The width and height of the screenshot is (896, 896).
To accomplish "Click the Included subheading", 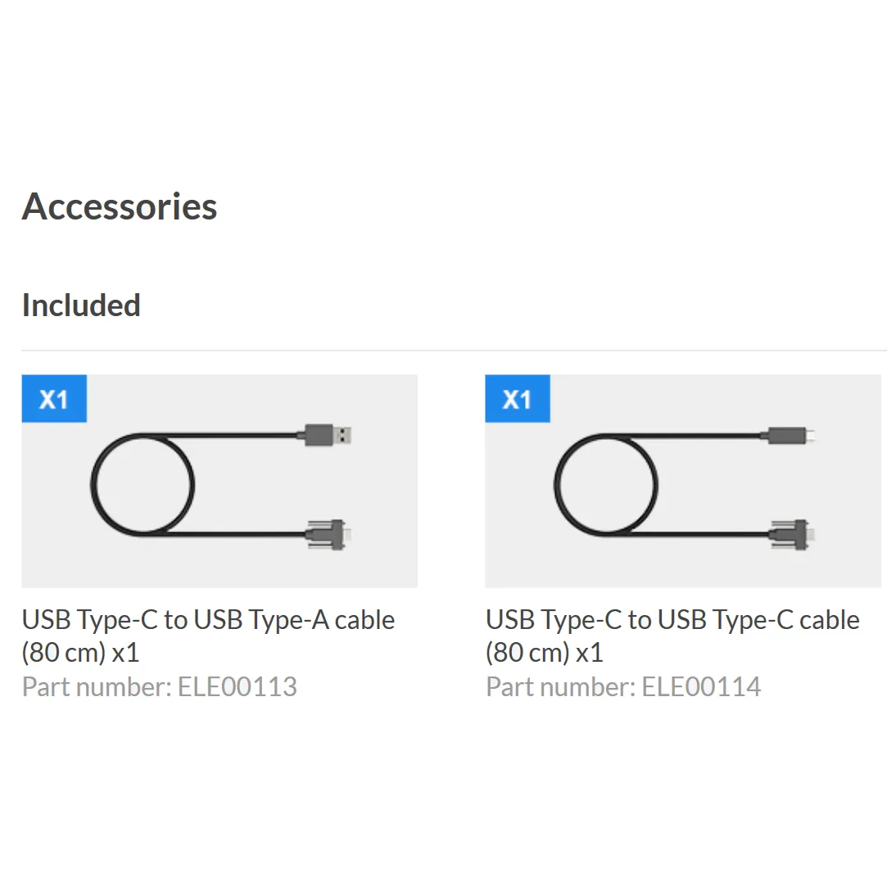I will 81,305.
